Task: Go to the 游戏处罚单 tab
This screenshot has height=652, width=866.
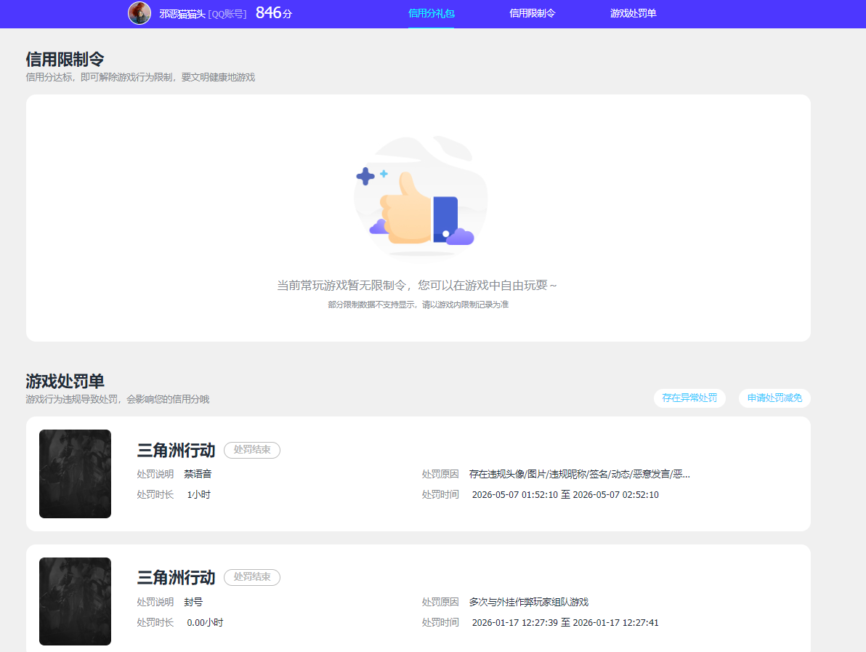Action: [633, 13]
